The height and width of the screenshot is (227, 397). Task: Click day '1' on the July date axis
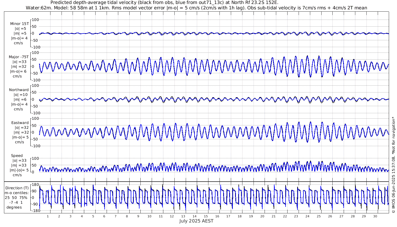pyautogui.click(x=48, y=216)
